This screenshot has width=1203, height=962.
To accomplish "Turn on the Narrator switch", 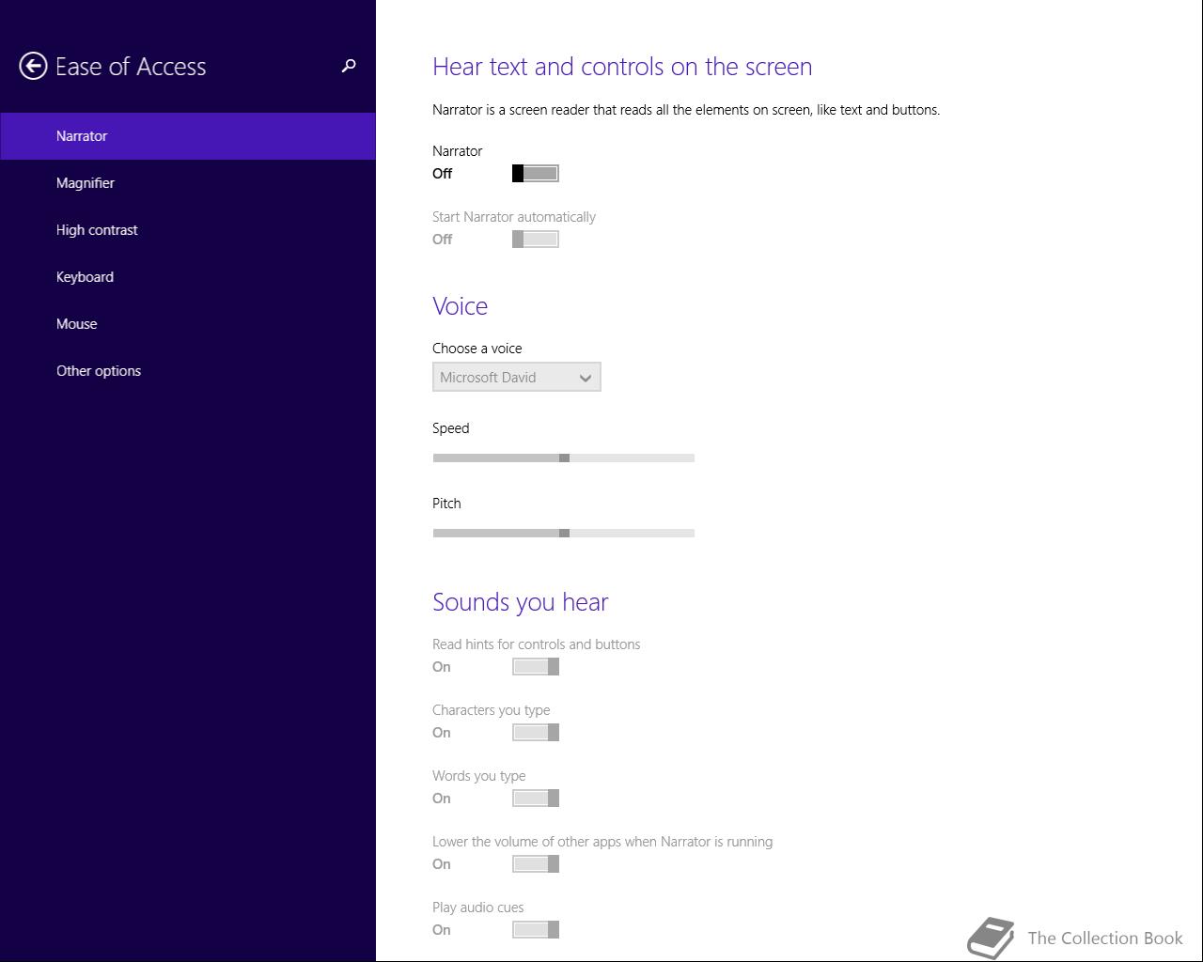I will 536,173.
